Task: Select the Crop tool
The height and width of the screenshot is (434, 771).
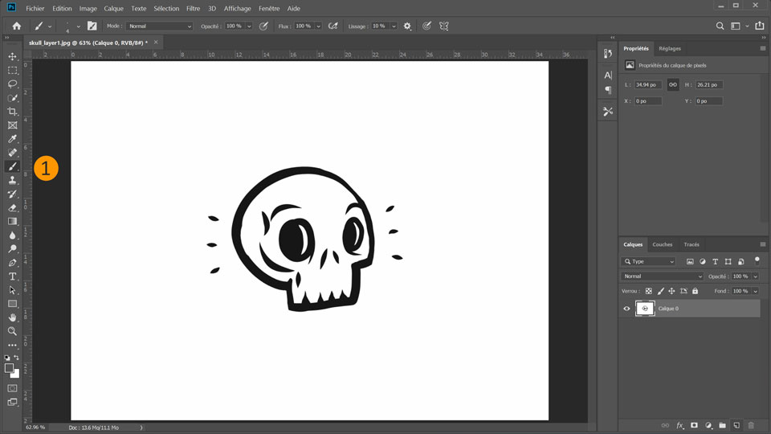Action: point(12,112)
